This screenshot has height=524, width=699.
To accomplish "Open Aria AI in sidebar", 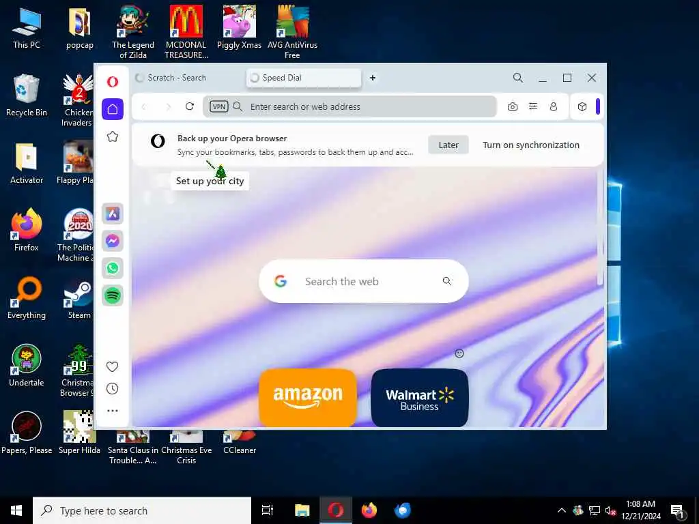I will coord(113,214).
